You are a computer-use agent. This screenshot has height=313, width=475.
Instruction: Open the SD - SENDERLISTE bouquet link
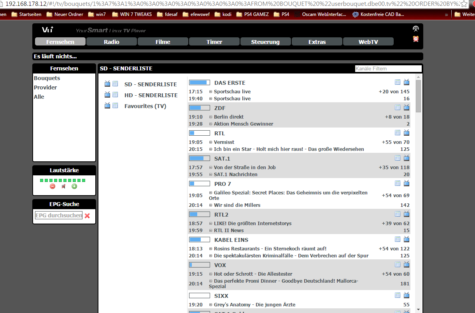tap(151, 84)
